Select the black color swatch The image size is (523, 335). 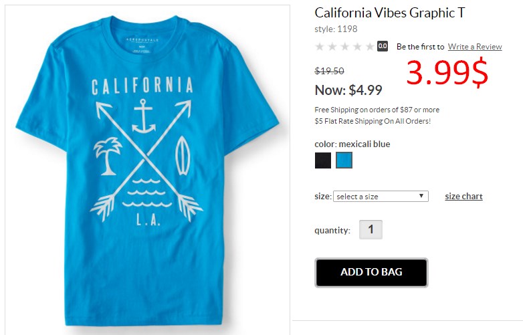coord(323,160)
